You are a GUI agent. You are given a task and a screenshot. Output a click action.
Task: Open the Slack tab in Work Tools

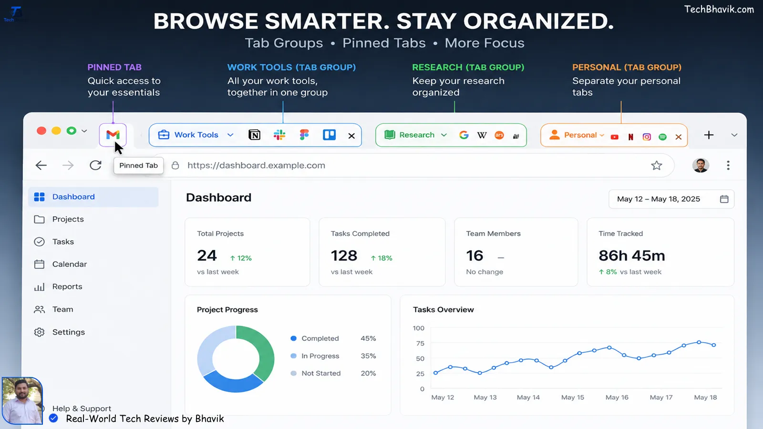coord(279,135)
